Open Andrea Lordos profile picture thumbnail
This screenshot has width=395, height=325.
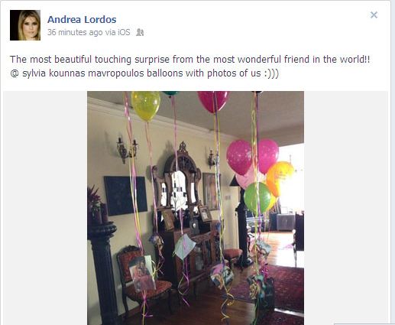(25, 25)
